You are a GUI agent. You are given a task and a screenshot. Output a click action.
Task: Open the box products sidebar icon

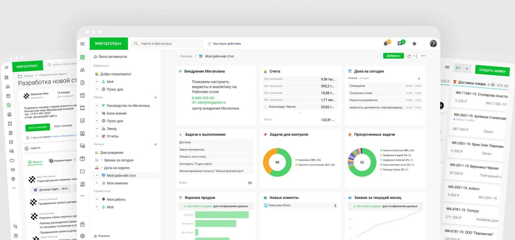click(82, 159)
